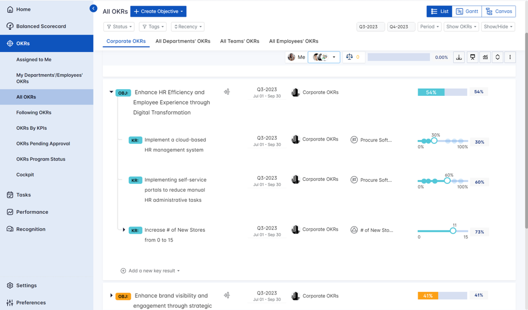Click the balance scale weight icon
The width and height of the screenshot is (528, 310).
(350, 57)
